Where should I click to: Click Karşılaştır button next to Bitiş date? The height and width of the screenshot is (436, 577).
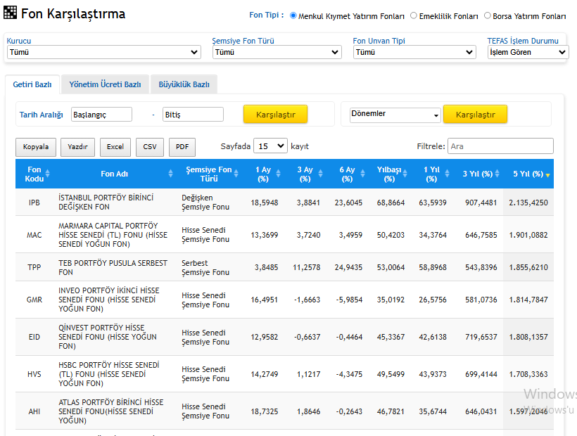(275, 115)
